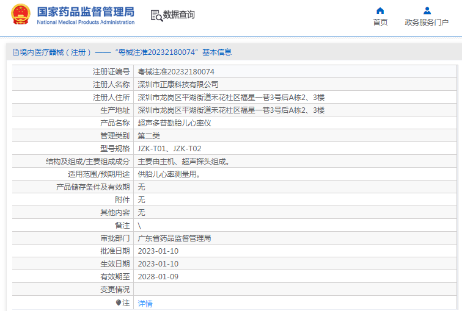This screenshot has height=311, width=462.
Task: Select registrant name 深圳市正康科技有限公司
Action: [178, 85]
